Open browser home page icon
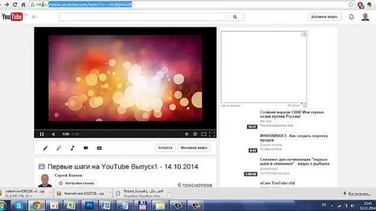This screenshot has height=211, width=376. 23,5
